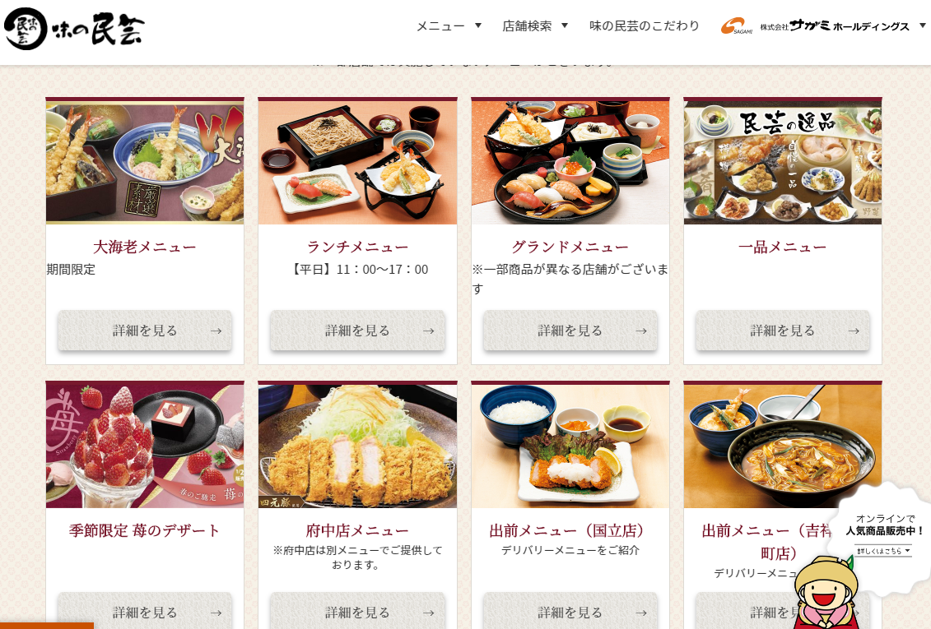View details for グランドメニュー

coord(570,331)
